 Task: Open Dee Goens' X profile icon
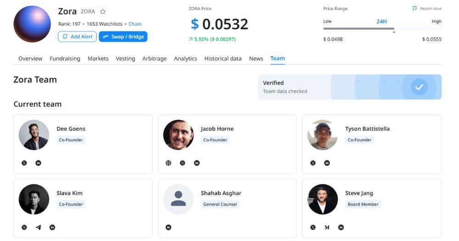[24, 163]
